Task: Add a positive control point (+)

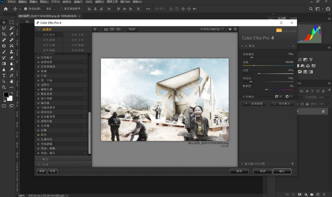Action: pos(278,97)
